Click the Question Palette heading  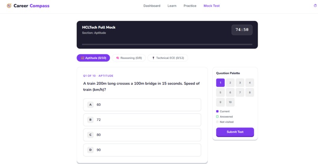click(x=228, y=73)
